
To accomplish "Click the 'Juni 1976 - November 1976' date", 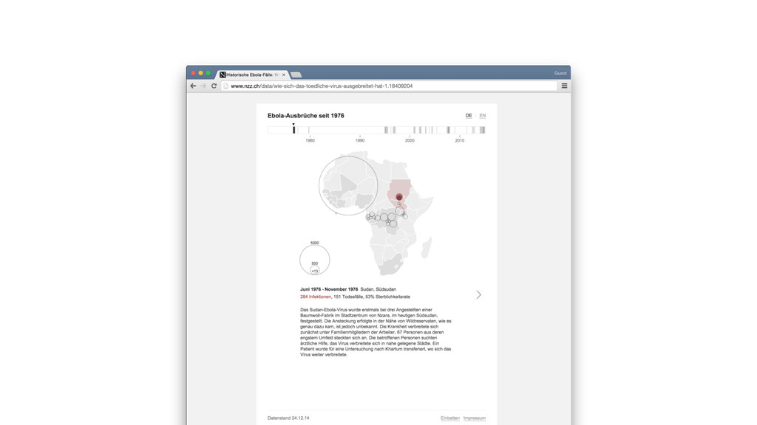I will [x=329, y=289].
